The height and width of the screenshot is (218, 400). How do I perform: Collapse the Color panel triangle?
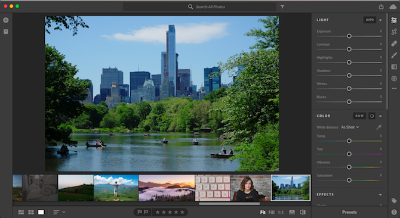click(380, 116)
